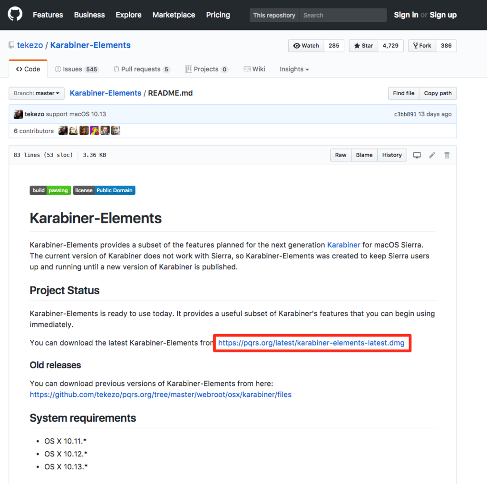This screenshot has height=484, width=487.
Task: Click the Find file button
Action: click(404, 93)
